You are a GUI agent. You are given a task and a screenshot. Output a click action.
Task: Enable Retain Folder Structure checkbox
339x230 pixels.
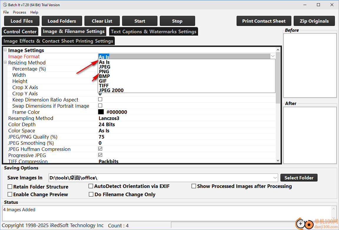(10, 186)
